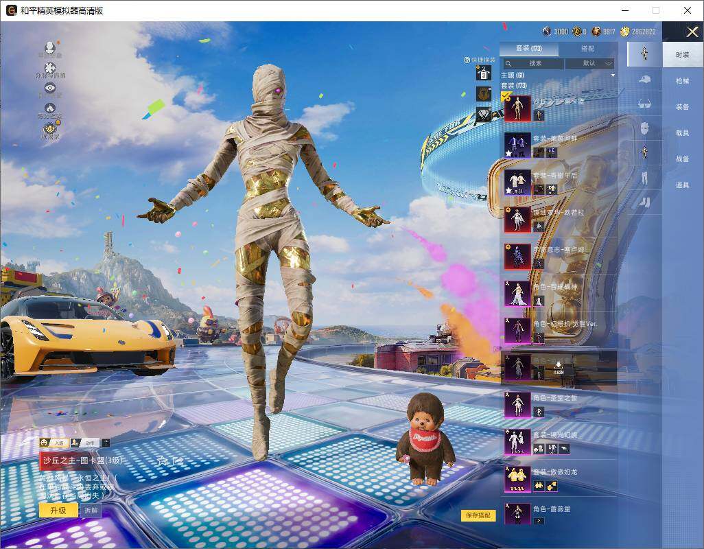
Task: Click the small piece icon under 沙丘之主-图卡盟
Action: (x=539, y=115)
